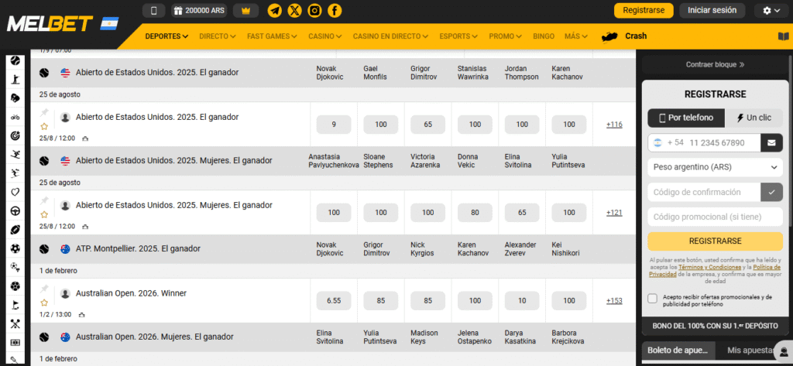The width and height of the screenshot is (793, 366).
Task: Favorite US Open Mujeres event with star
Action: (x=44, y=214)
